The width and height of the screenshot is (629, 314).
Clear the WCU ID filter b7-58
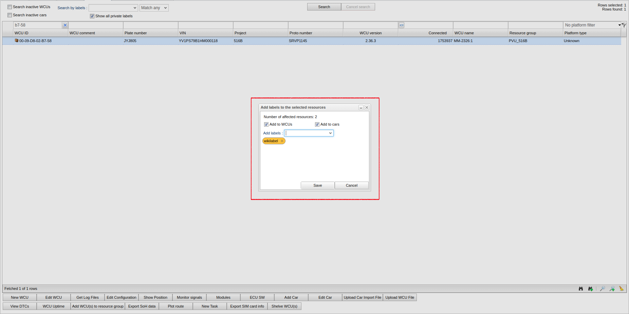[x=65, y=25]
